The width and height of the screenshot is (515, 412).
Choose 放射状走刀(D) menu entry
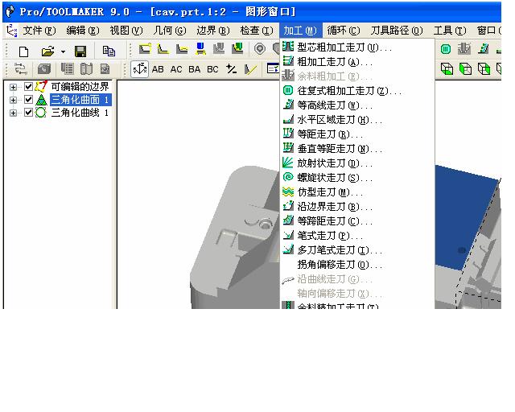pos(357,163)
